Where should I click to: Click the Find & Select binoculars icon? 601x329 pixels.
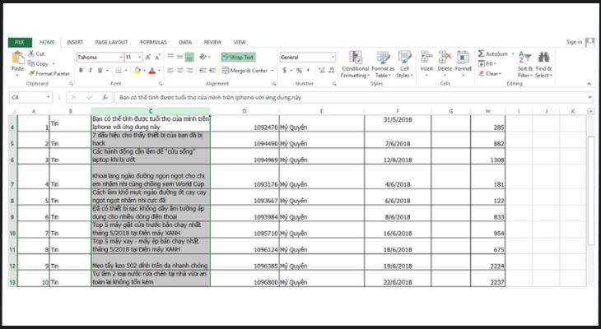(543, 59)
